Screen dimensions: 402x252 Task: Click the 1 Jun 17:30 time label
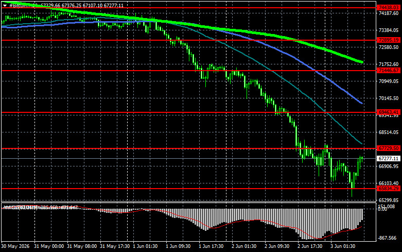211,246
